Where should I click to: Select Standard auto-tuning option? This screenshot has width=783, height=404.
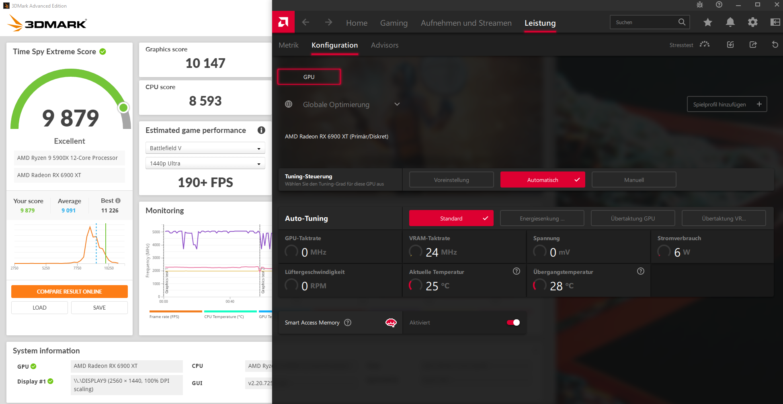click(451, 218)
